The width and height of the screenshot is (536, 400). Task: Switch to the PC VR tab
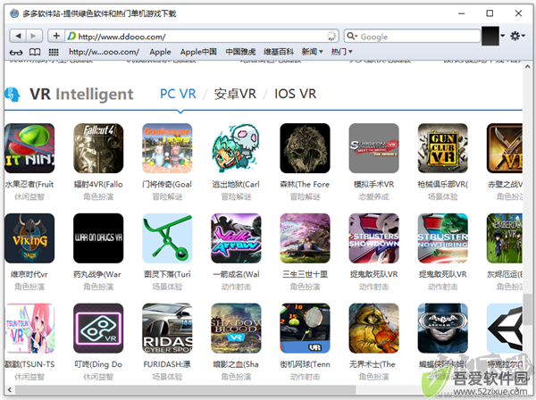tap(178, 94)
